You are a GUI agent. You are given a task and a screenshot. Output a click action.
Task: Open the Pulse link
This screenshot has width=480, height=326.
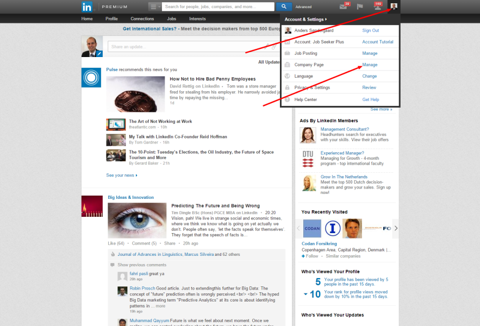[x=112, y=70]
